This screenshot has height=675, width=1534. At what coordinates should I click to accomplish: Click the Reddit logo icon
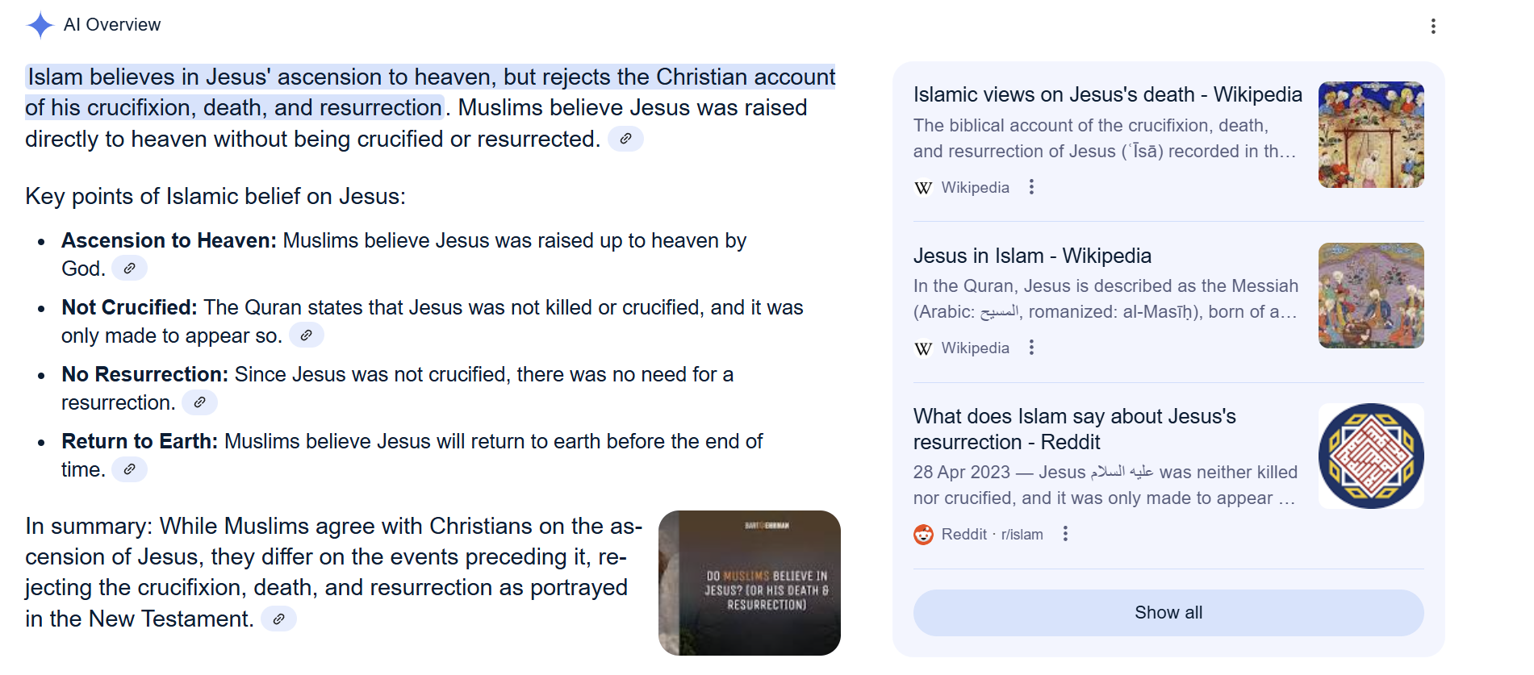[923, 535]
